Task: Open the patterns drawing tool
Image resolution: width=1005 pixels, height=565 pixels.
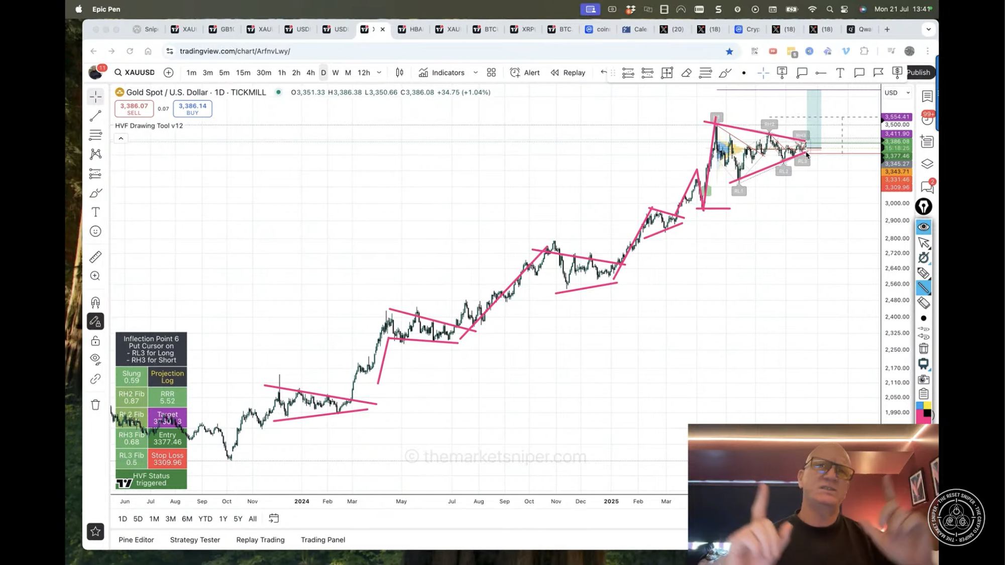Action: click(x=95, y=154)
